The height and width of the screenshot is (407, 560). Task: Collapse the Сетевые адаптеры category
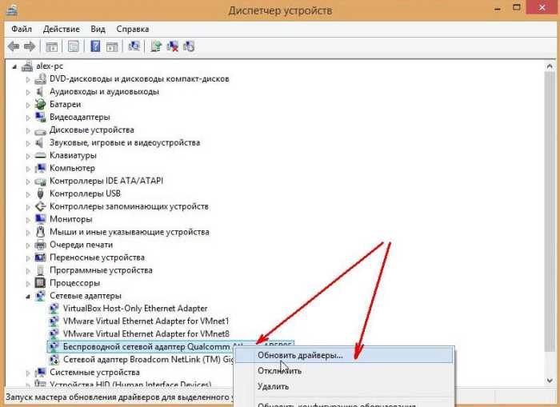27,296
